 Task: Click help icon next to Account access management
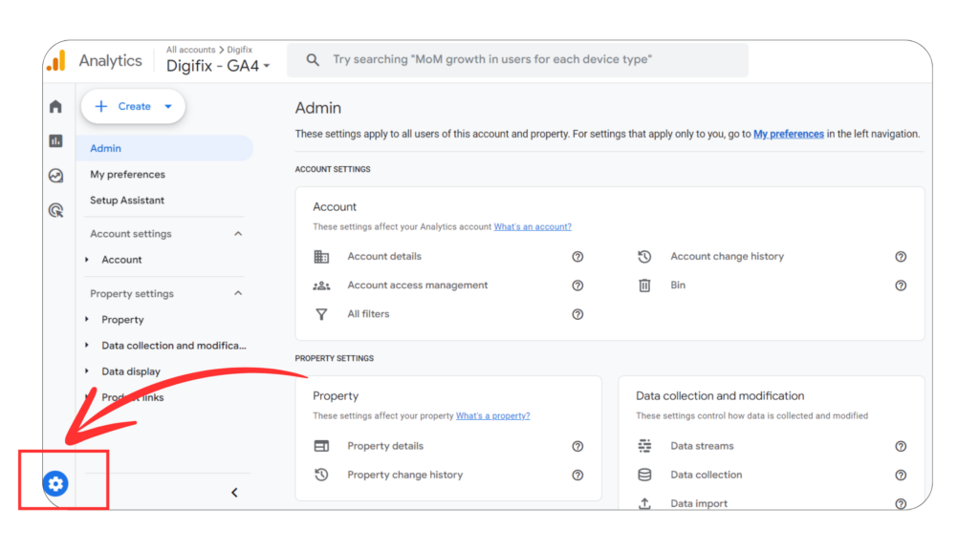[577, 285]
